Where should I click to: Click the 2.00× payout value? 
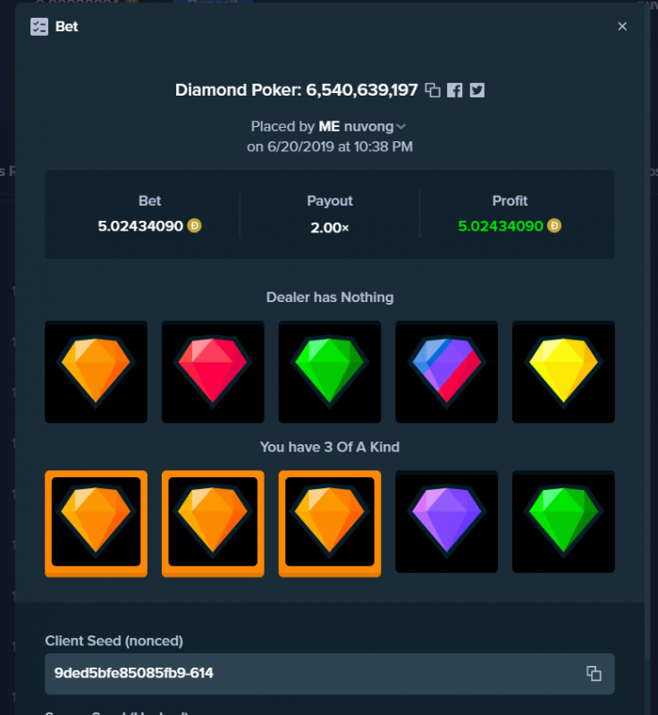coord(330,227)
